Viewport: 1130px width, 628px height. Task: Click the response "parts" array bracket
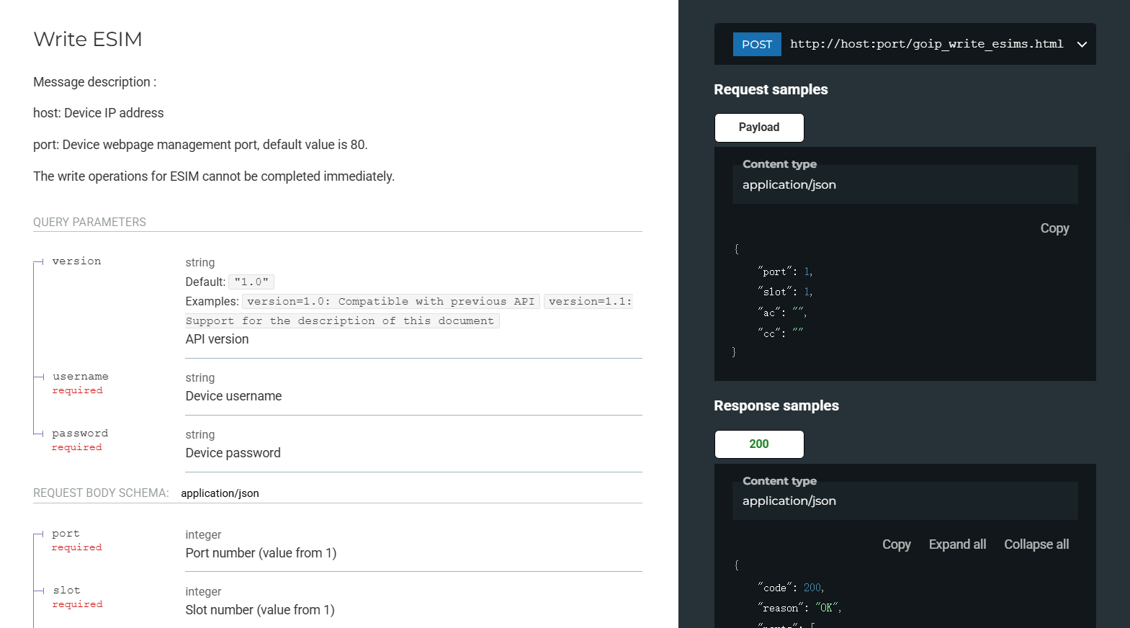point(812,625)
